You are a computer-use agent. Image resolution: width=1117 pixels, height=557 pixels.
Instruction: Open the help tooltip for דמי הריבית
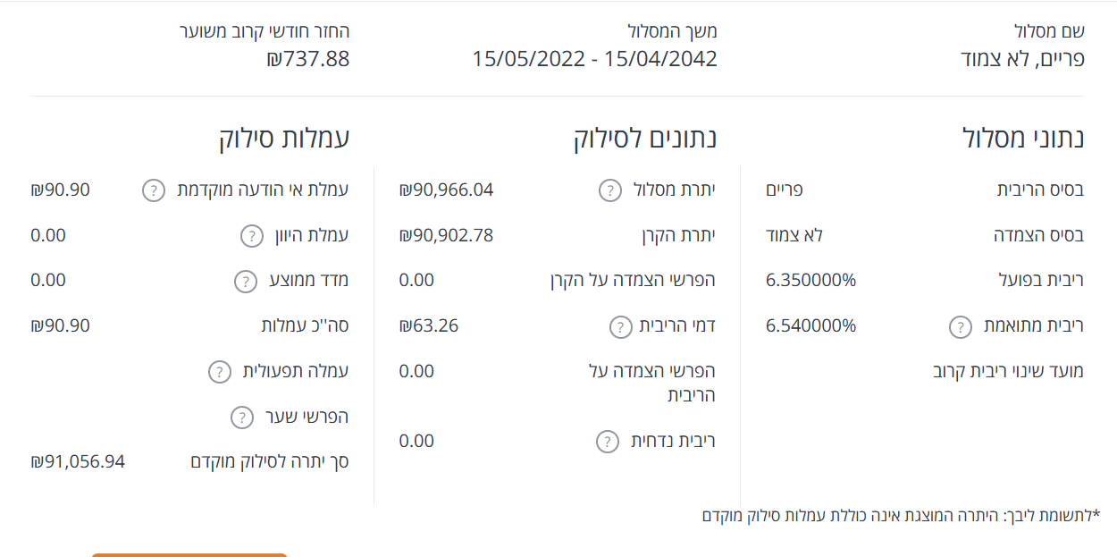[620, 326]
